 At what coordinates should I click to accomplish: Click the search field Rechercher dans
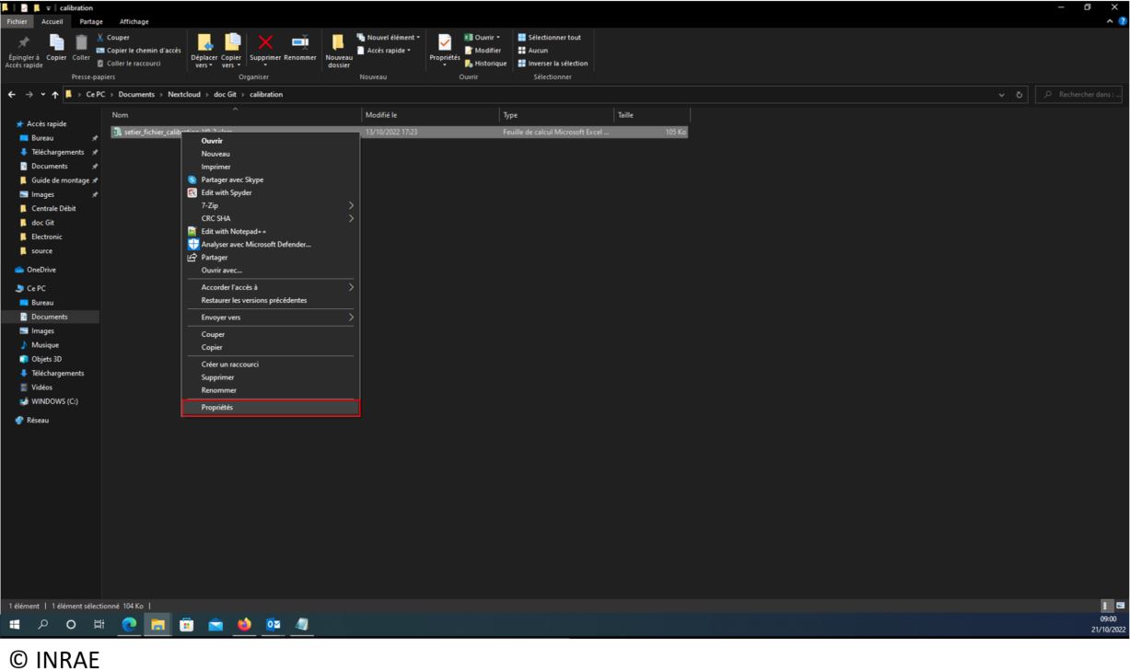[1083, 94]
